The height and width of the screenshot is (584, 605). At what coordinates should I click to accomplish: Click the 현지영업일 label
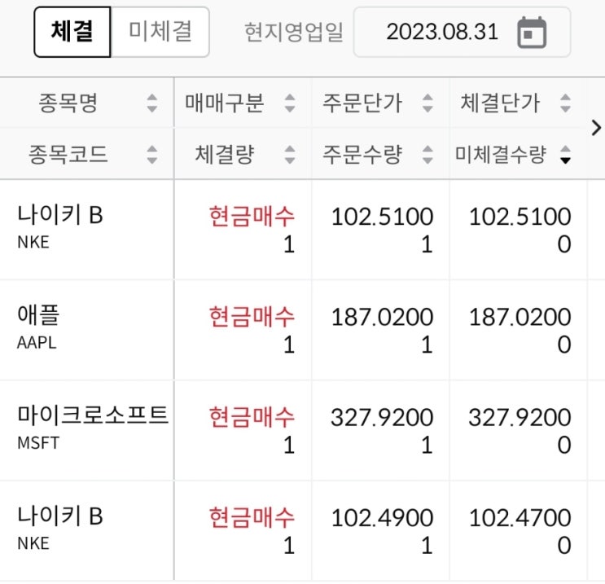click(293, 33)
